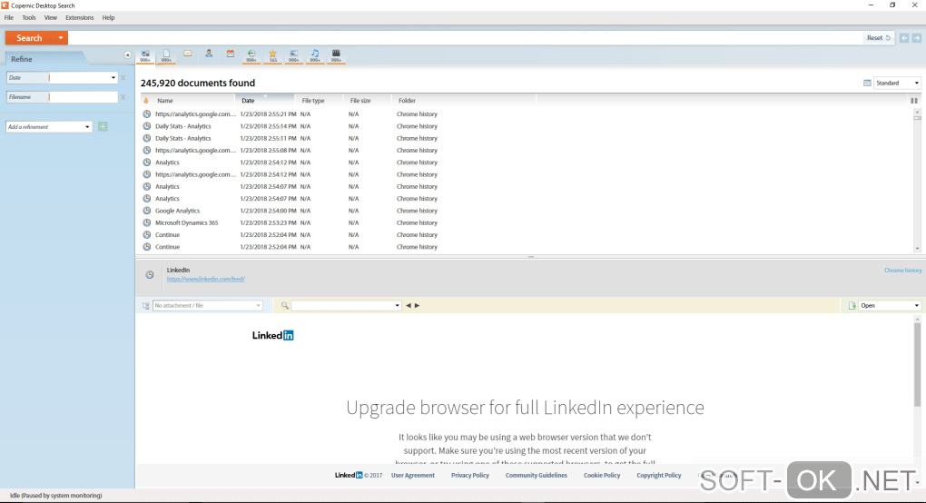
Task: Open the Add a refinement dropdown
Action: 87,127
